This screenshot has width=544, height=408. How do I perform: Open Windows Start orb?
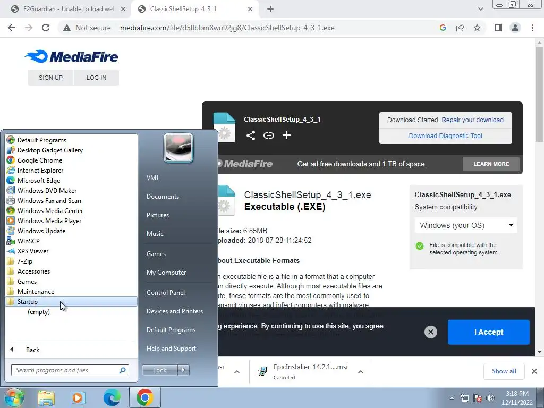click(x=14, y=397)
